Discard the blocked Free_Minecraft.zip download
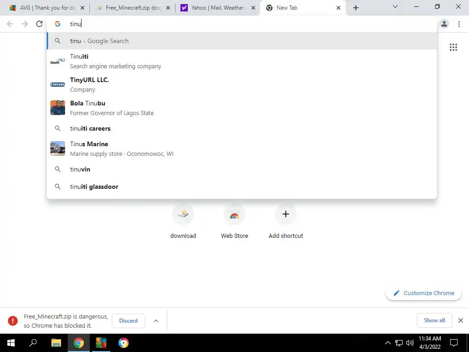Viewport: 469px width, 352px height. click(x=128, y=320)
